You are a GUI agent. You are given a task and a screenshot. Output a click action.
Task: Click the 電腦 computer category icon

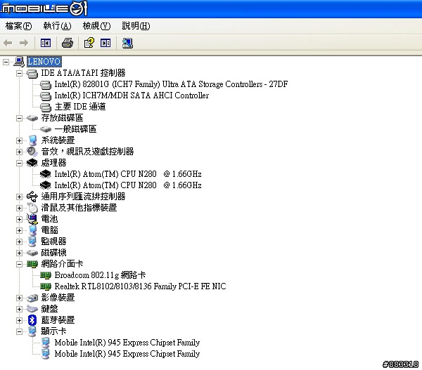(32, 230)
